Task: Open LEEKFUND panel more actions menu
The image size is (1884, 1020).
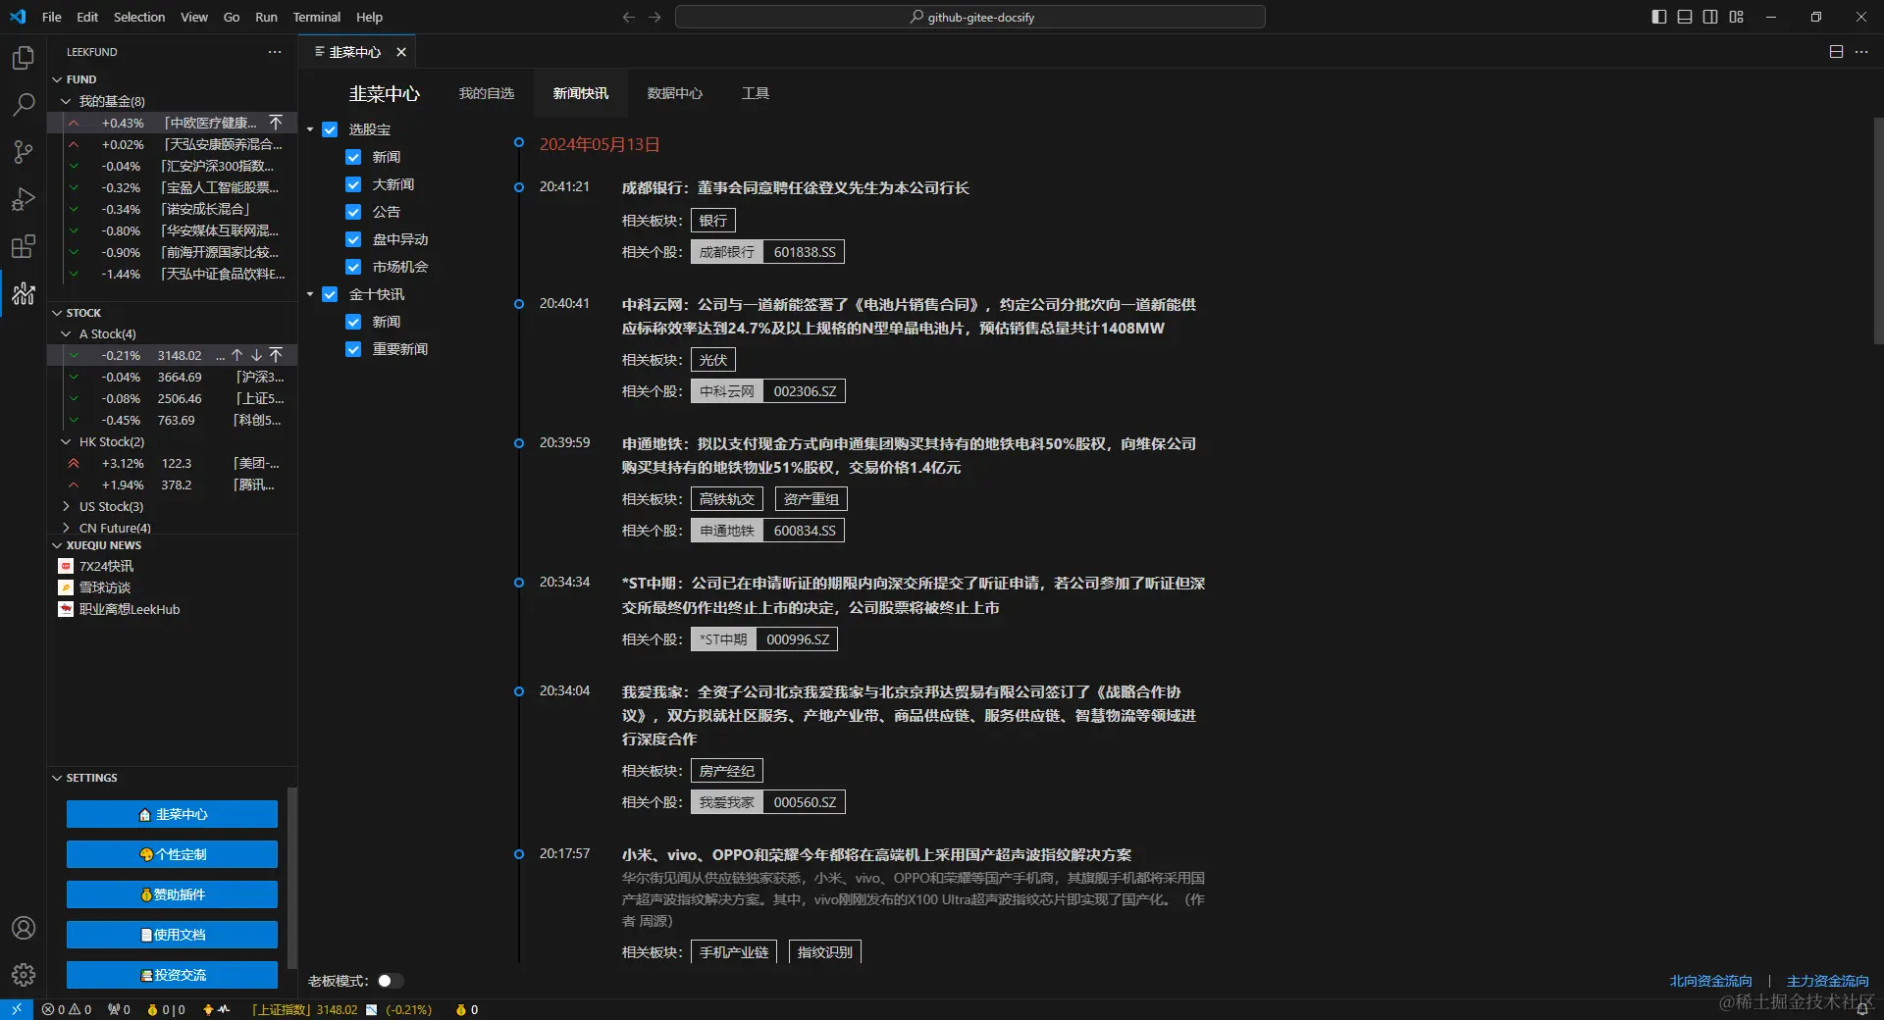Action: [275, 52]
